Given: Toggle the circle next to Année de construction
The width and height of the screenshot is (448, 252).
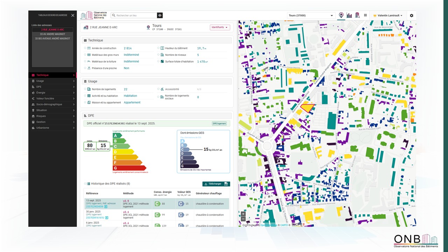Looking at the screenshot, I should click(85, 48).
